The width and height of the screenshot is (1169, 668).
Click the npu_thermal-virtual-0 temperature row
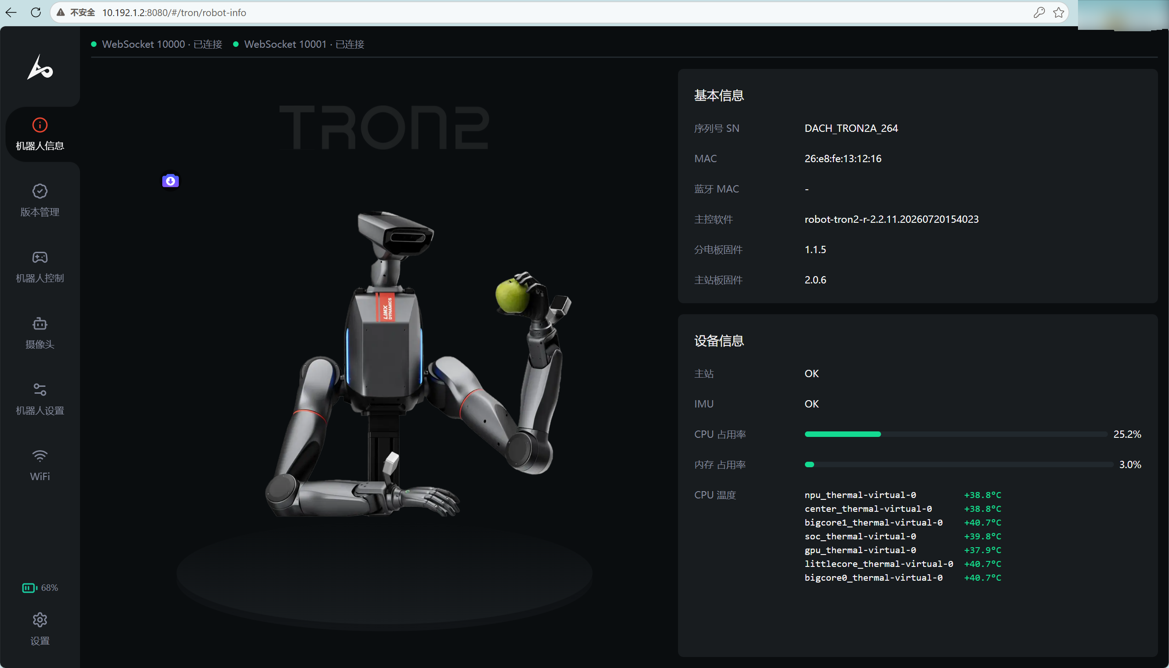(x=903, y=495)
